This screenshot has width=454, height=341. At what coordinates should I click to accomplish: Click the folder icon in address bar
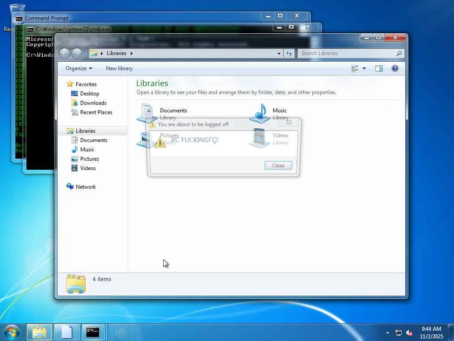(x=94, y=53)
